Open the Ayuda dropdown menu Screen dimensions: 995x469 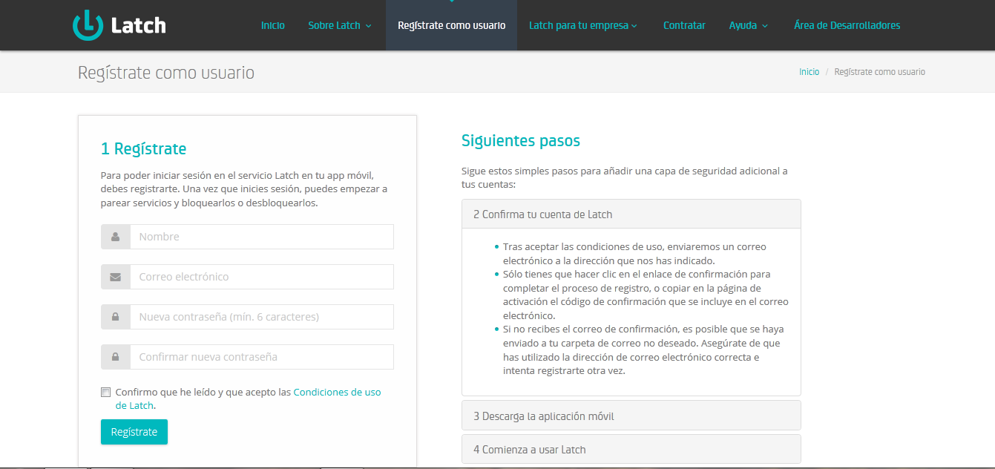[748, 25]
